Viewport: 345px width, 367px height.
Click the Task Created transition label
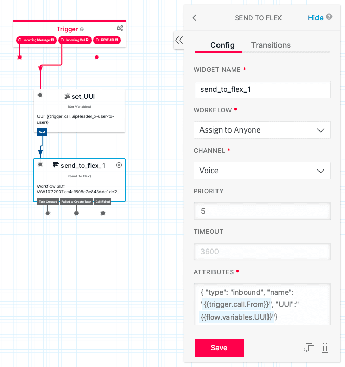(x=48, y=201)
